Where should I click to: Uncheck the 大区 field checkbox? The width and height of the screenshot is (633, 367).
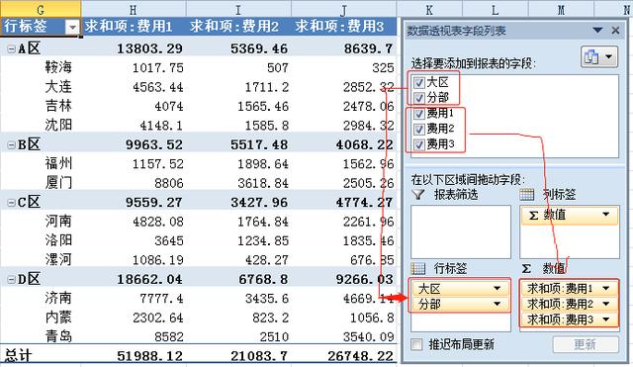click(x=419, y=83)
